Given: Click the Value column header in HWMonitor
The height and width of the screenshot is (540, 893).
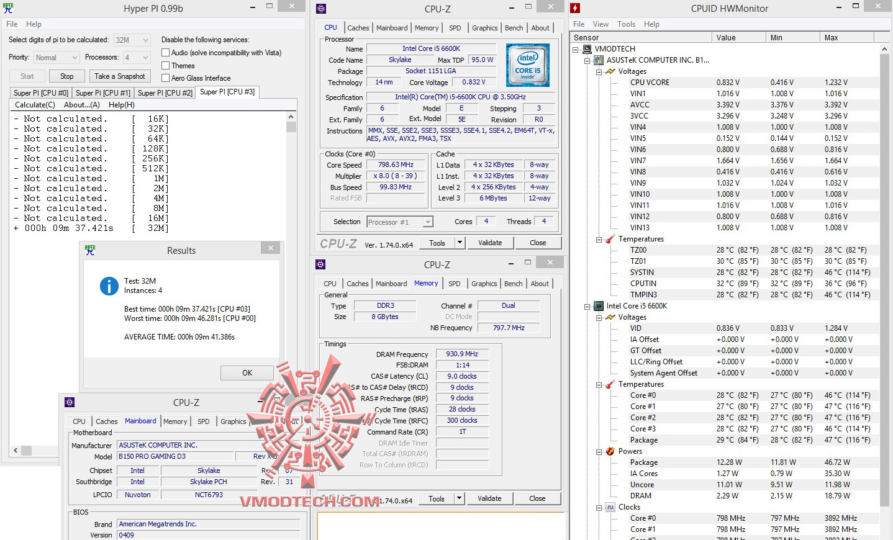Looking at the screenshot, I should [x=738, y=38].
